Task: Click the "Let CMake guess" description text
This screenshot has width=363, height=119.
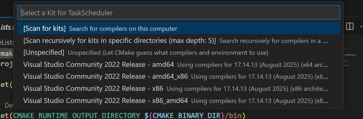Action: click(168, 53)
